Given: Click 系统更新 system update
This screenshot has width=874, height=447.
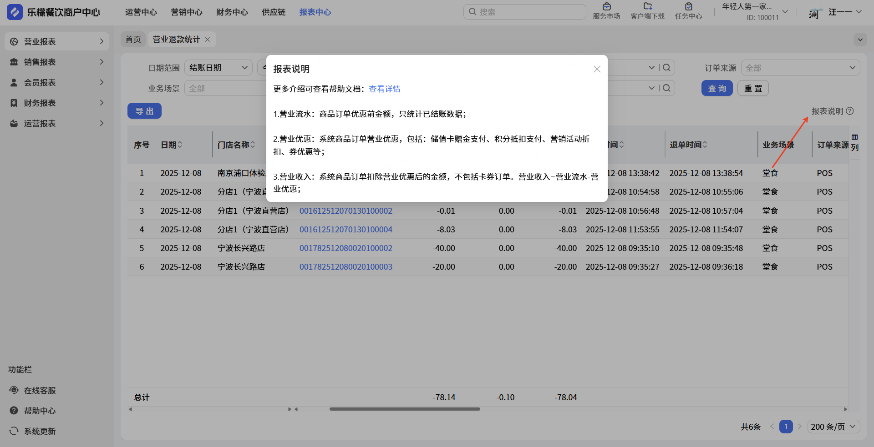Looking at the screenshot, I should (x=40, y=432).
